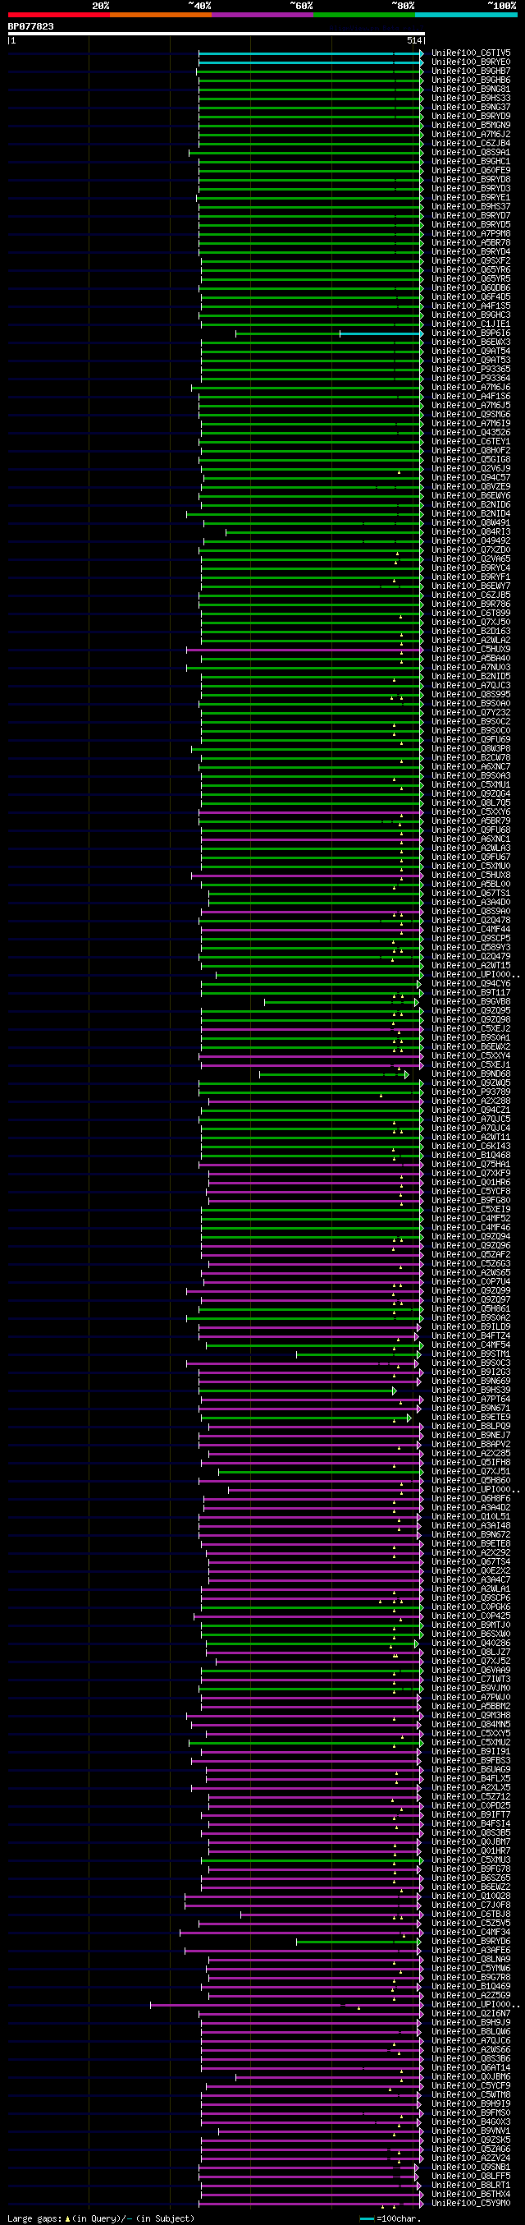
Task: Open hit UniRef100_C6TIV5
Action: (471, 53)
